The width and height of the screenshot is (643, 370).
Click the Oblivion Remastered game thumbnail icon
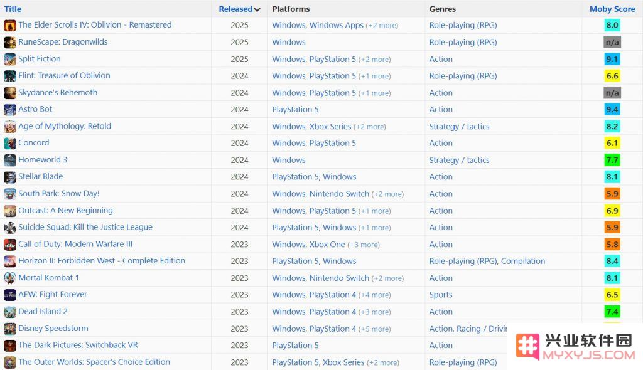(10, 26)
